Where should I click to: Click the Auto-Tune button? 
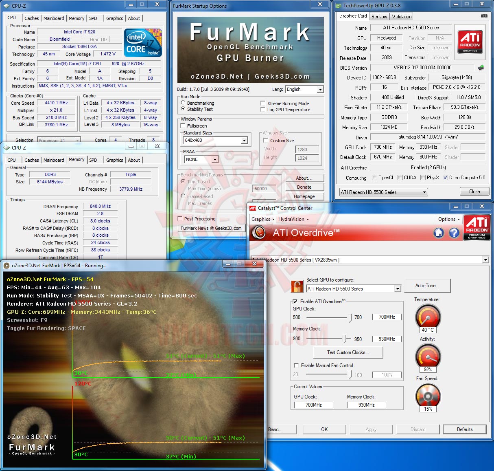[x=427, y=286]
